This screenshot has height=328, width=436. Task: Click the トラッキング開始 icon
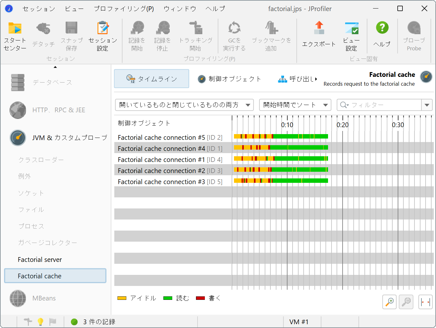point(196,28)
